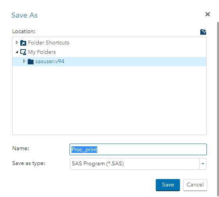Click the SAS Program (*.SAS) type box
This screenshot has height=197, width=219.
tap(135, 164)
